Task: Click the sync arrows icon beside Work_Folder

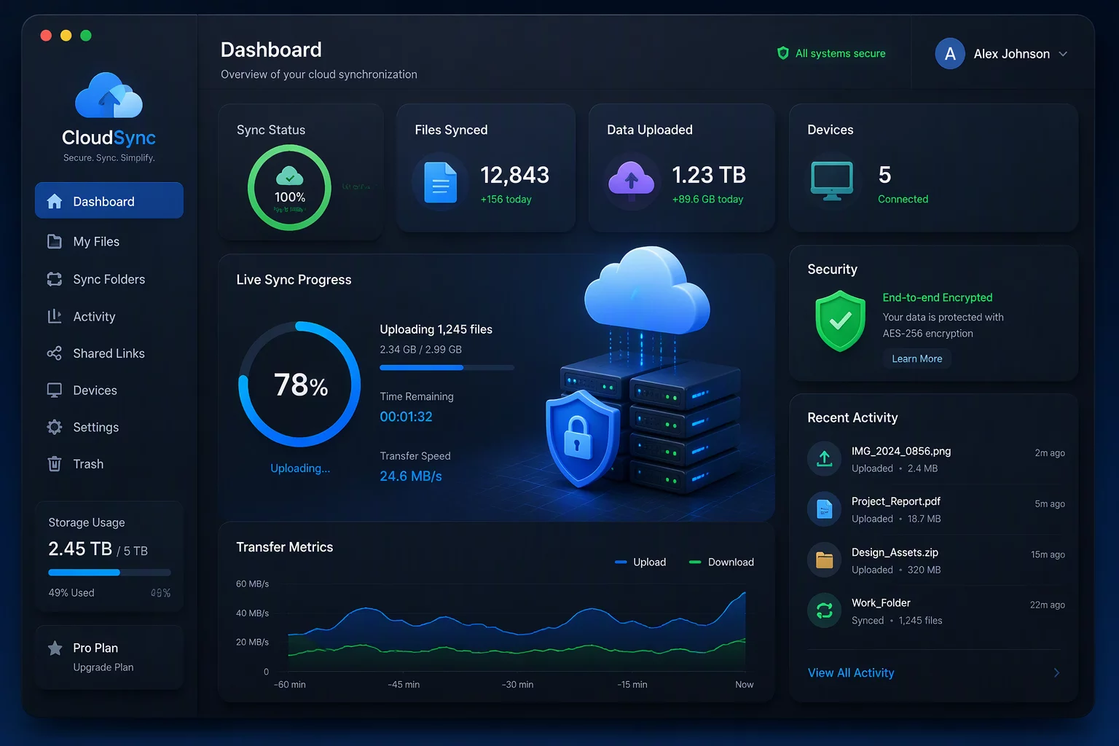Action: tap(825, 610)
